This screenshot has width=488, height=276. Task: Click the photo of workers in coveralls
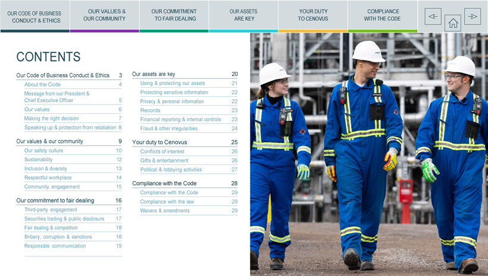[368, 154]
